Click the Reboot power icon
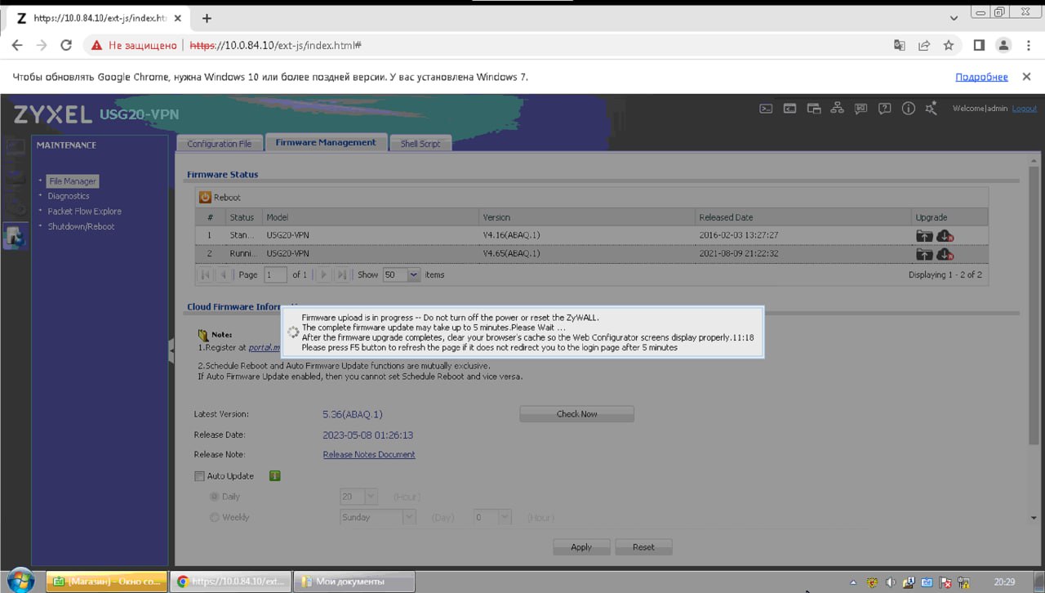This screenshot has width=1045, height=593. click(x=205, y=197)
